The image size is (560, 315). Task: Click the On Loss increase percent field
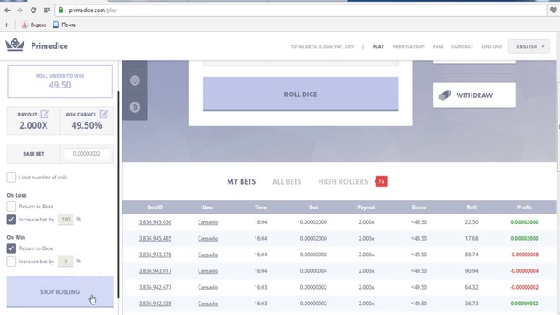point(66,220)
